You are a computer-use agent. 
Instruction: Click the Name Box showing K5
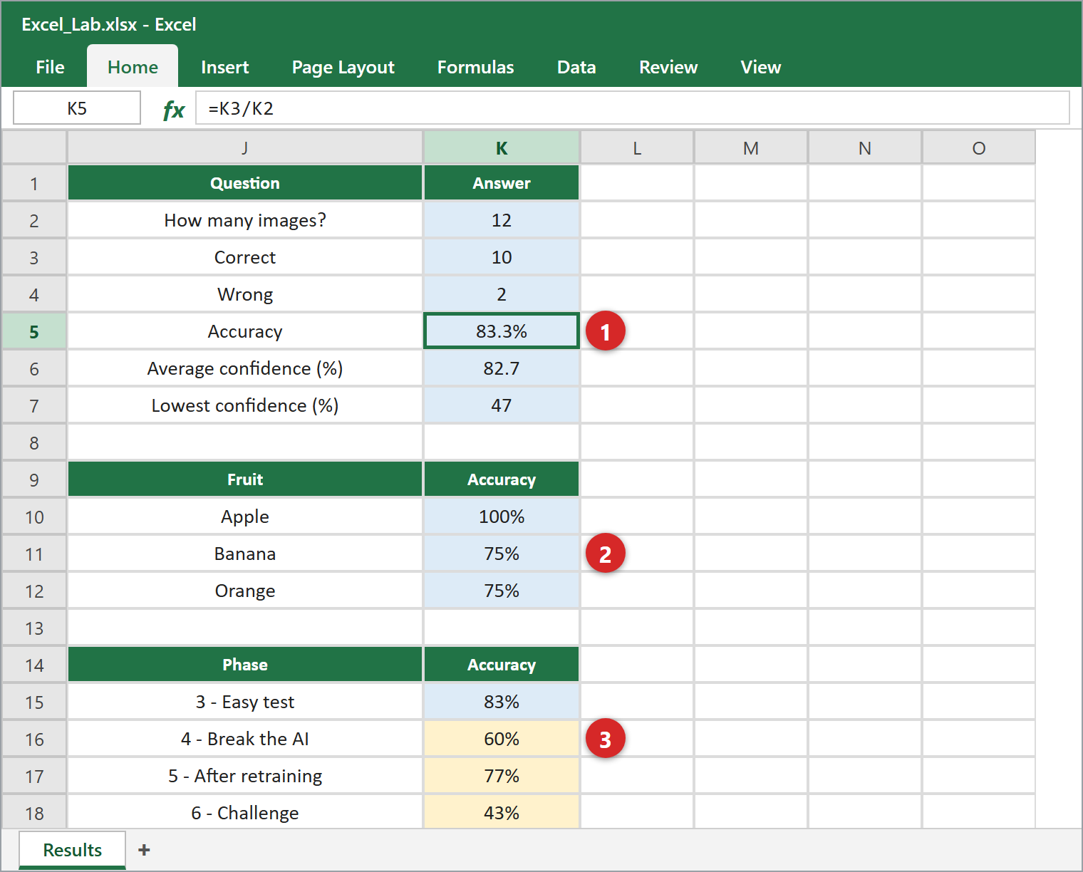tap(77, 108)
